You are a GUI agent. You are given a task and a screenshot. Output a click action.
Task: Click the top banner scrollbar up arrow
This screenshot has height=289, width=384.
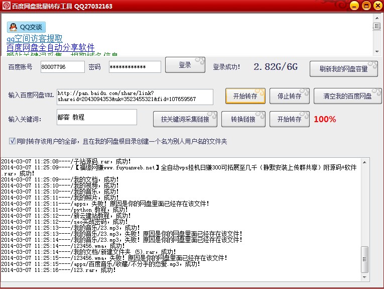tap(377, 18)
